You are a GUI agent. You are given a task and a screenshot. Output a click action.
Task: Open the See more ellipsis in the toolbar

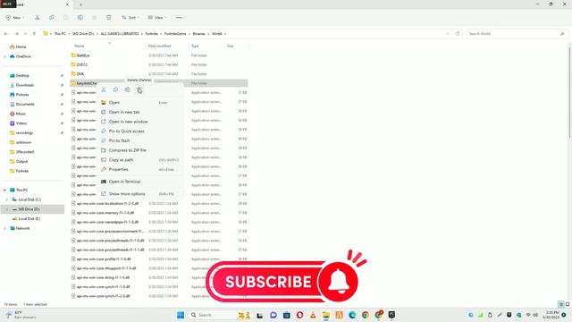click(179, 18)
